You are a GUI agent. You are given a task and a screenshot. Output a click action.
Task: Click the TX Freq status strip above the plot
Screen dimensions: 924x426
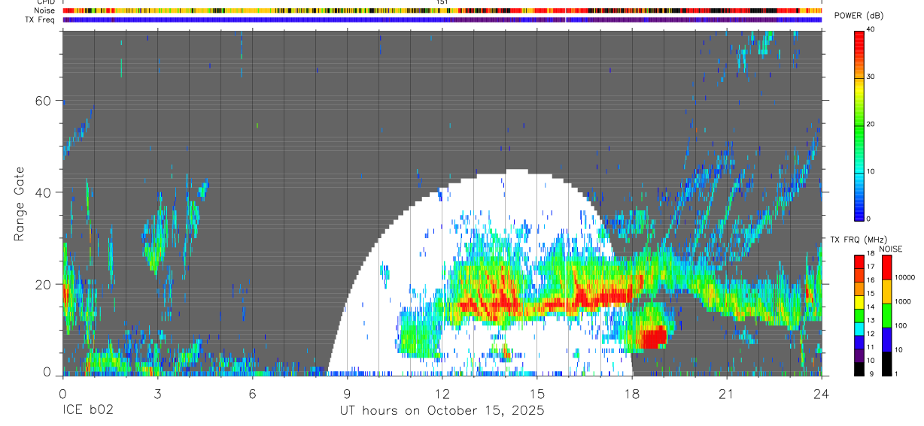(442, 20)
